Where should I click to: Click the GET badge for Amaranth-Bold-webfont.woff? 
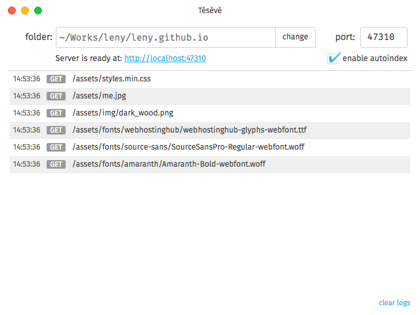pos(56,164)
